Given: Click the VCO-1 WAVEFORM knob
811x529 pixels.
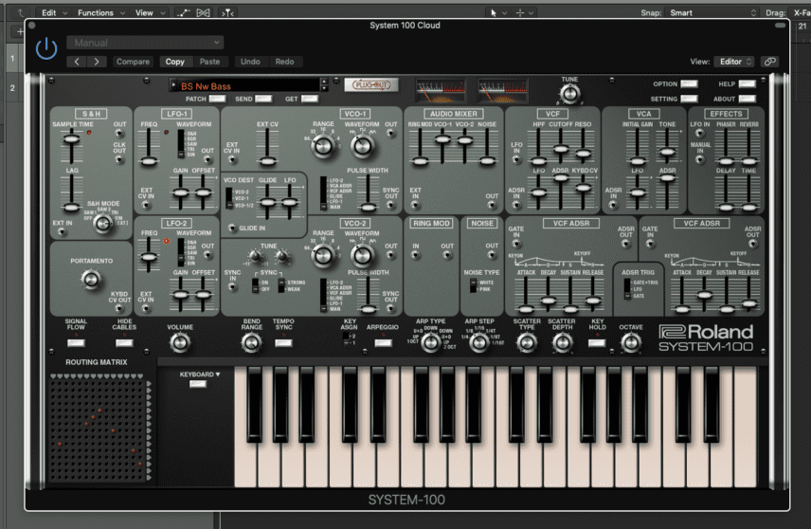Looking at the screenshot, I should (x=362, y=146).
